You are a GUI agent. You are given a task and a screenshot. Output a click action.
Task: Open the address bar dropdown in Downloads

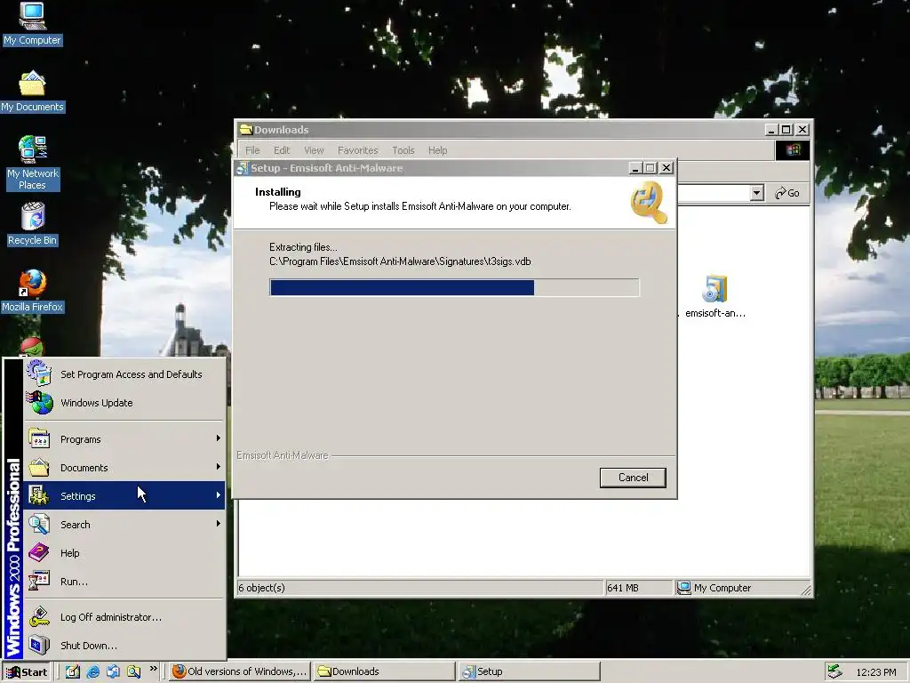[756, 193]
